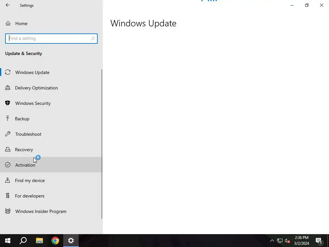This screenshot has height=247, width=329.
Task: Open taskbar Search
Action: pyautogui.click(x=23, y=241)
